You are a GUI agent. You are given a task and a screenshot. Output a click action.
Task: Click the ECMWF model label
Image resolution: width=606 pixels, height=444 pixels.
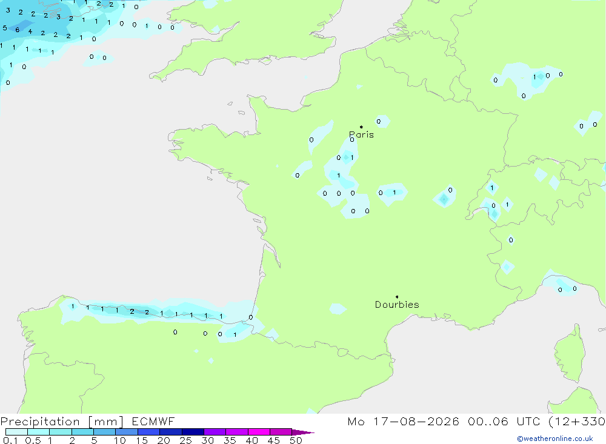click(153, 421)
